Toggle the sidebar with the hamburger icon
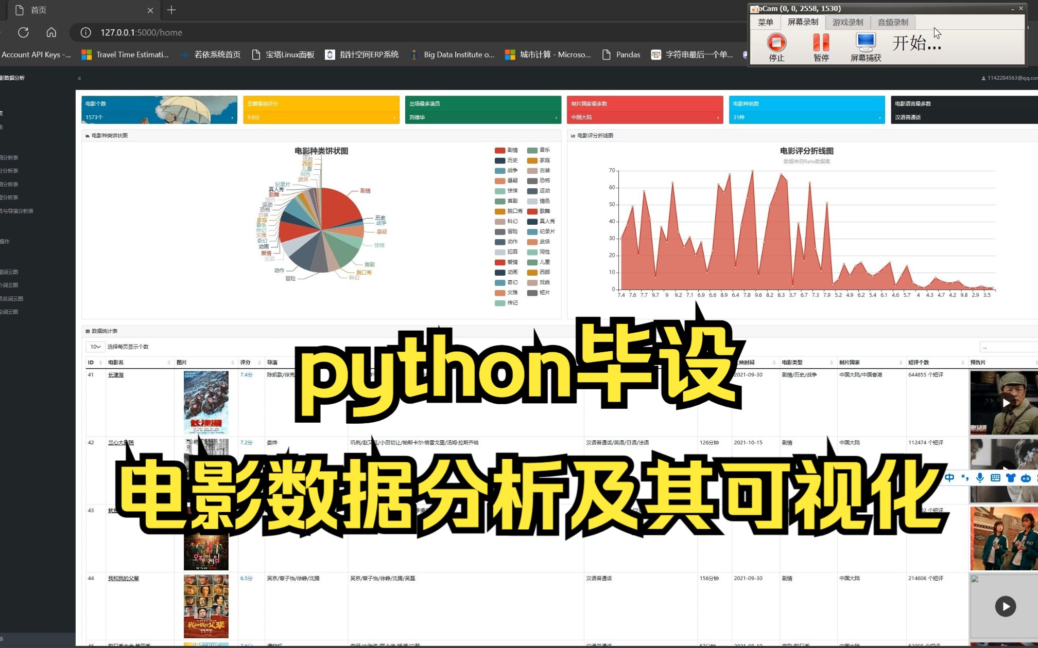This screenshot has height=648, width=1038. [79, 78]
